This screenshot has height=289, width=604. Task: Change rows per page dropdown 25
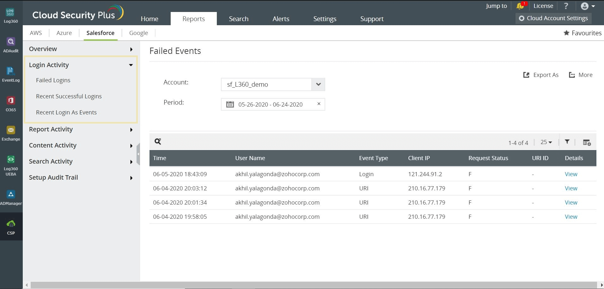[x=546, y=142]
